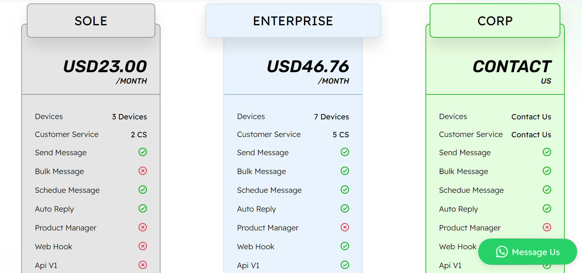Click Web Hook checkmark in ENTERPRISE plan
Viewport: 582px width, 273px height.
pyautogui.click(x=345, y=246)
